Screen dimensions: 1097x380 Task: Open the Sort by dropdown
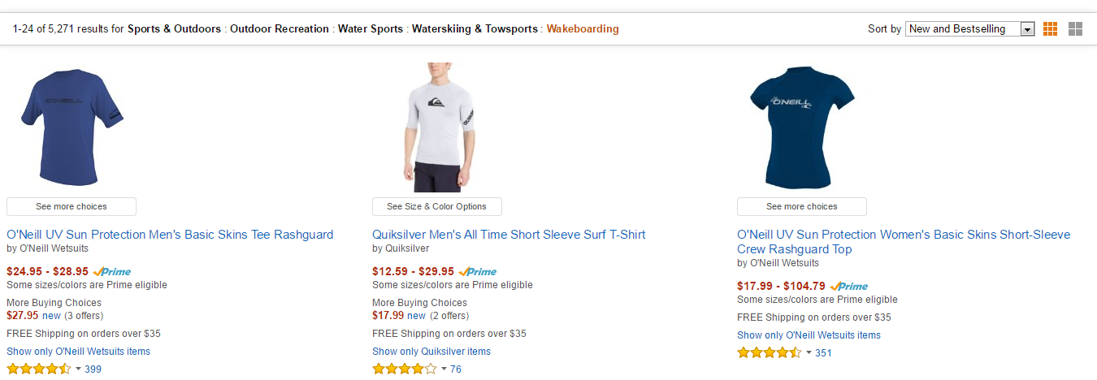tap(969, 29)
